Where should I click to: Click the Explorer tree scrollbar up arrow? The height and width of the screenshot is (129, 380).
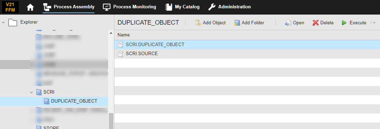pyautogui.click(x=111, y=33)
